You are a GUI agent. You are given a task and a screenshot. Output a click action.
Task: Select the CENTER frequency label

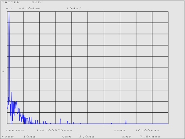tap(15, 131)
